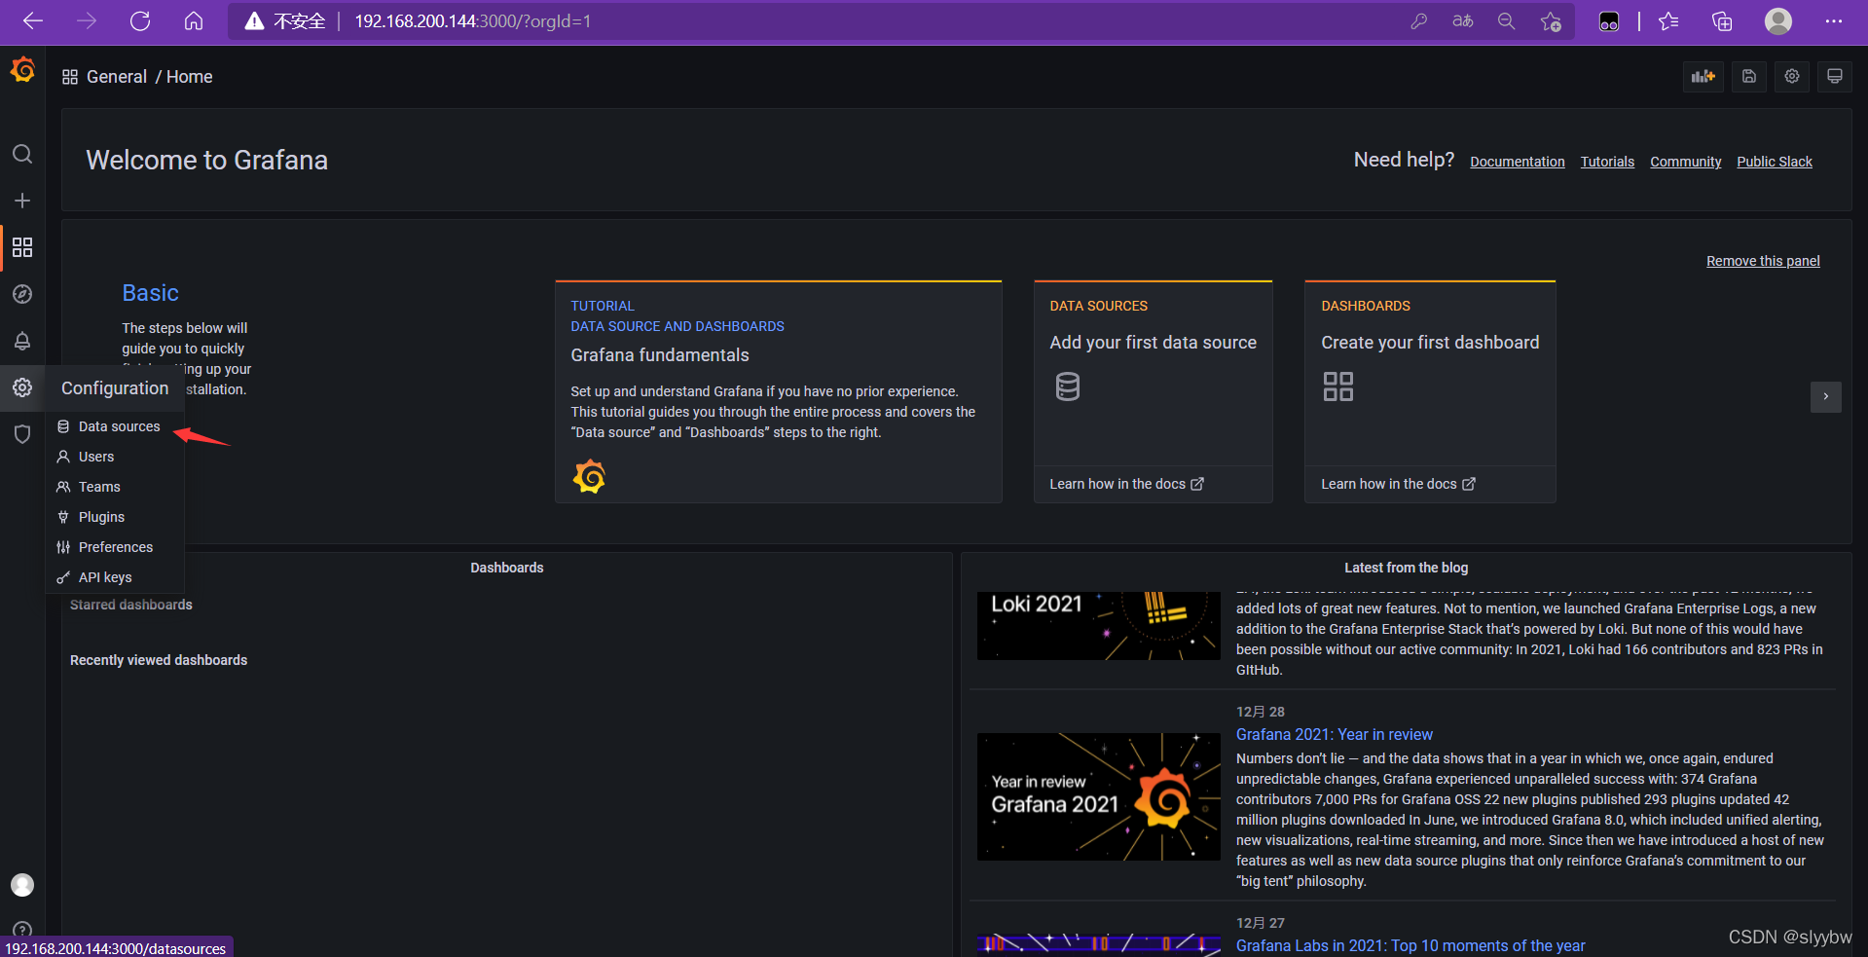The width and height of the screenshot is (1868, 957).
Task: Click the browser Favorites star icon
Action: click(x=1551, y=21)
